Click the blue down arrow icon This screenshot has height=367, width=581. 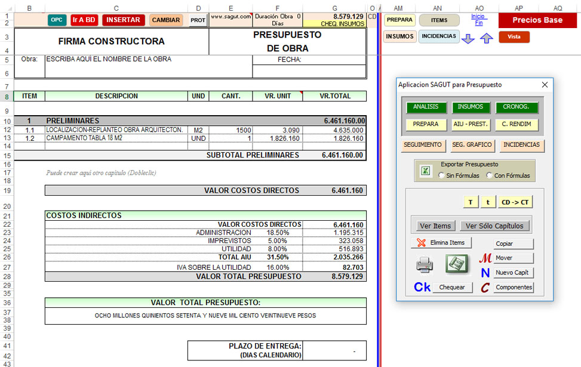[x=469, y=38]
